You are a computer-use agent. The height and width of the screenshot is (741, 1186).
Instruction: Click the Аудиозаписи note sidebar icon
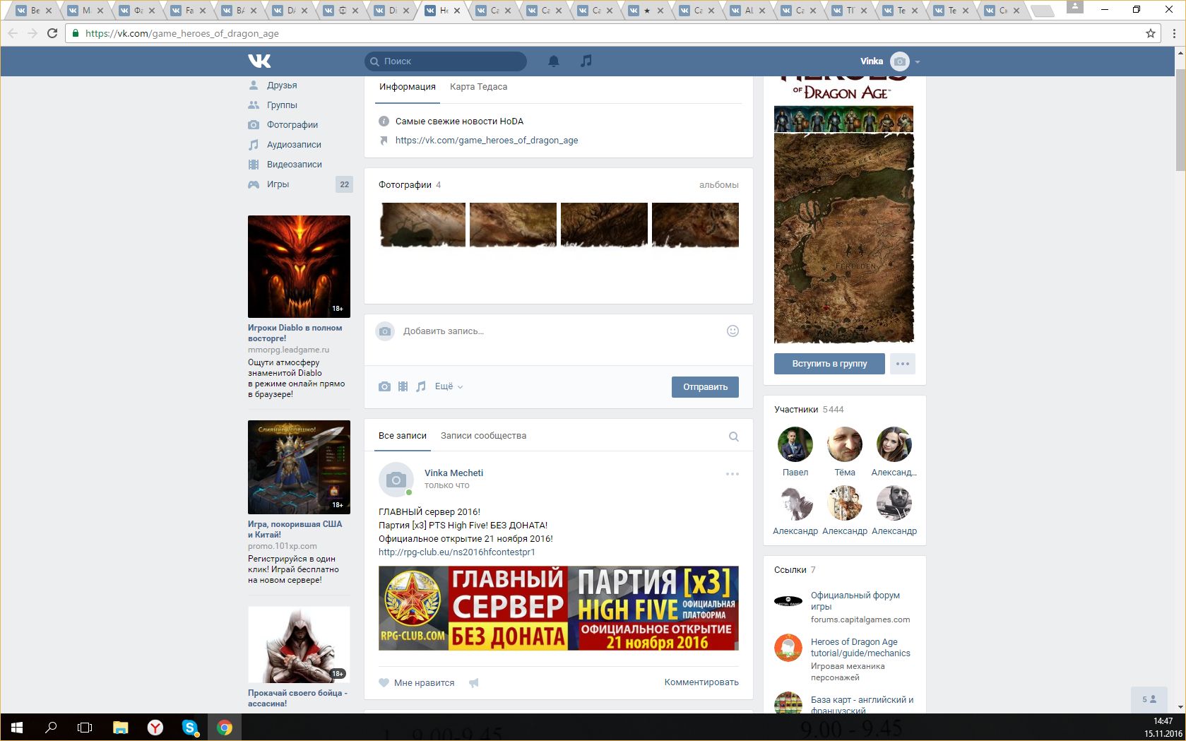[254, 145]
